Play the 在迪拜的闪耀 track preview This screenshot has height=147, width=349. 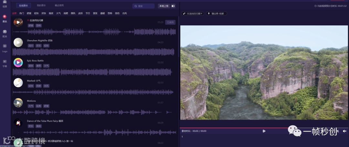coord(18,23)
